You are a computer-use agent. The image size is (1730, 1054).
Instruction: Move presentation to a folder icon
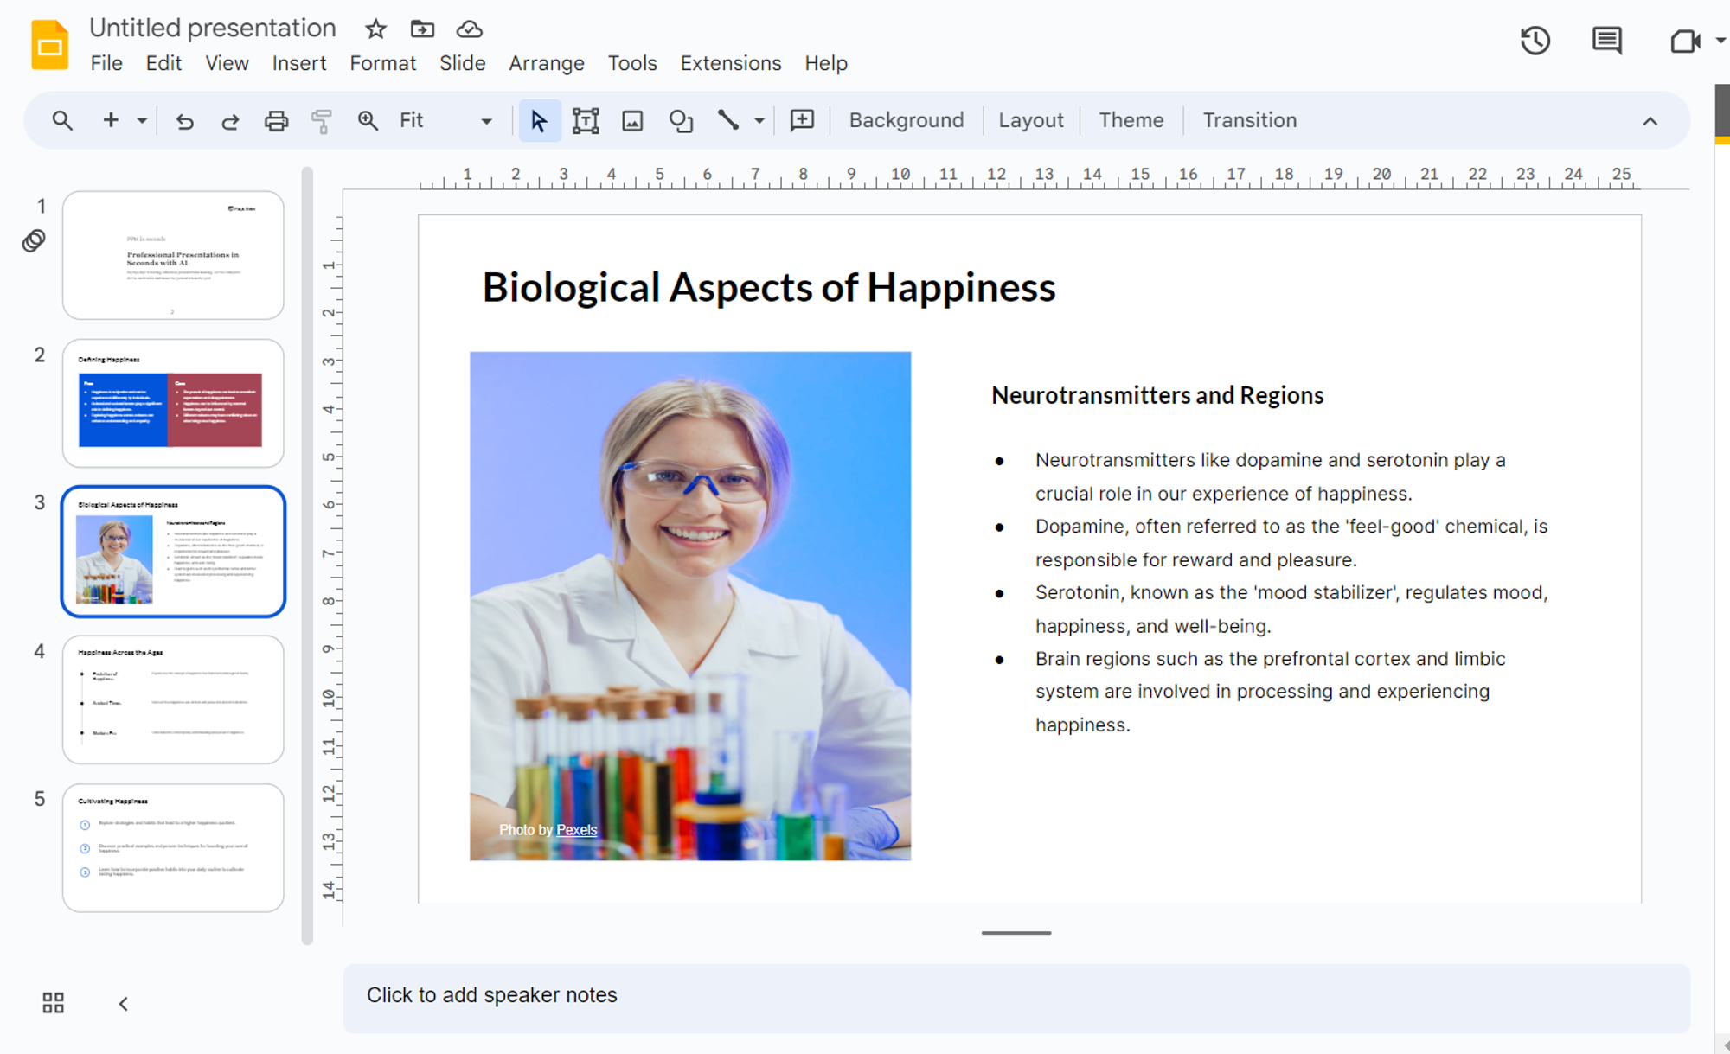tap(422, 29)
